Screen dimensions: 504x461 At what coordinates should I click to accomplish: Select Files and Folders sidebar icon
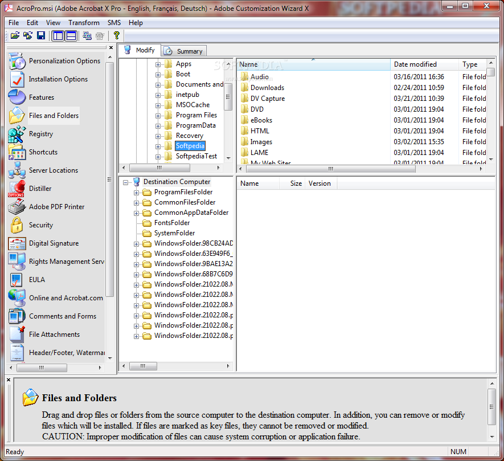17,116
